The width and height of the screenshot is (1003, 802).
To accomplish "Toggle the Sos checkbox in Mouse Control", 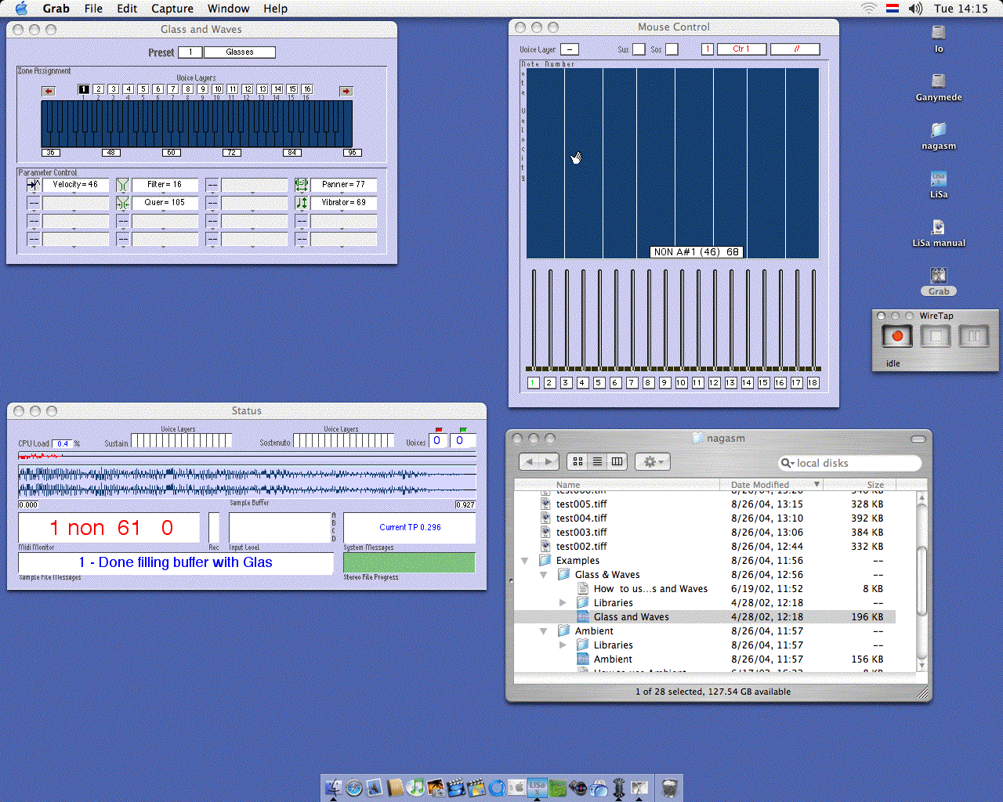I will coord(672,49).
